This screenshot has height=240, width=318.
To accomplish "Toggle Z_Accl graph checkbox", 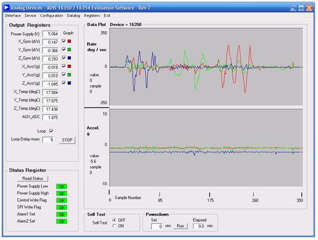I will [x=64, y=83].
